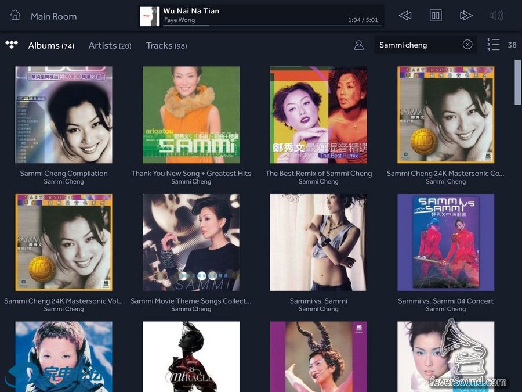The height and width of the screenshot is (392, 522).
Task: Go to the home screen icon
Action: click(16, 16)
